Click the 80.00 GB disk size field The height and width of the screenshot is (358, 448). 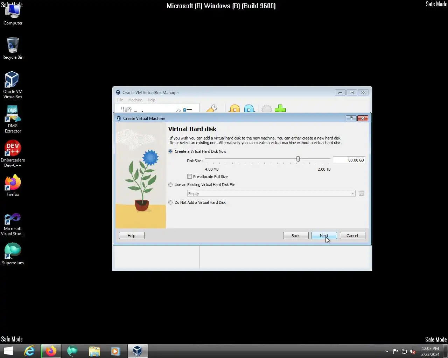pos(349,160)
